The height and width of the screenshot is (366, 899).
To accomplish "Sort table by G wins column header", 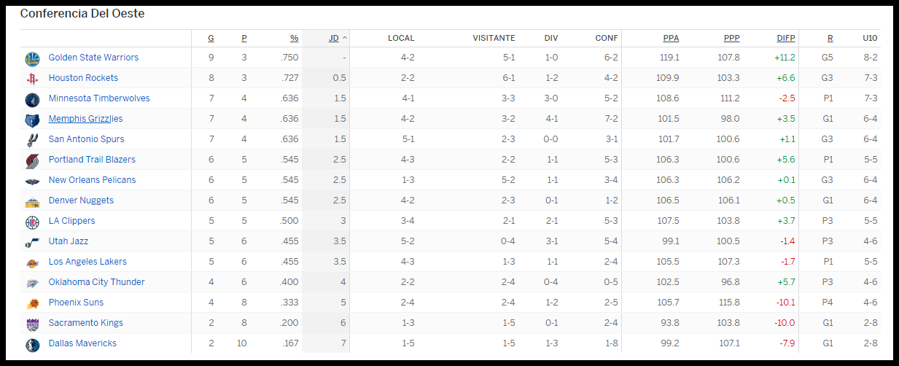I will pos(211,38).
